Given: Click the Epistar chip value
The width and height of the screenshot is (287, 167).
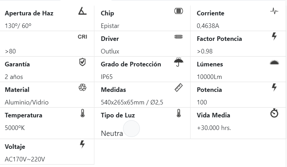Looking at the screenshot, I should tap(110, 26).
